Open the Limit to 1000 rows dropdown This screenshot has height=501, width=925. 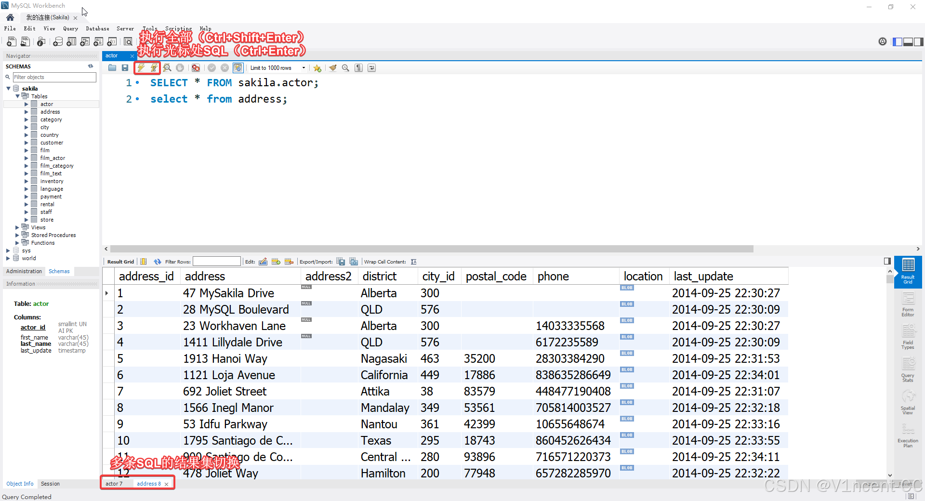(277, 68)
